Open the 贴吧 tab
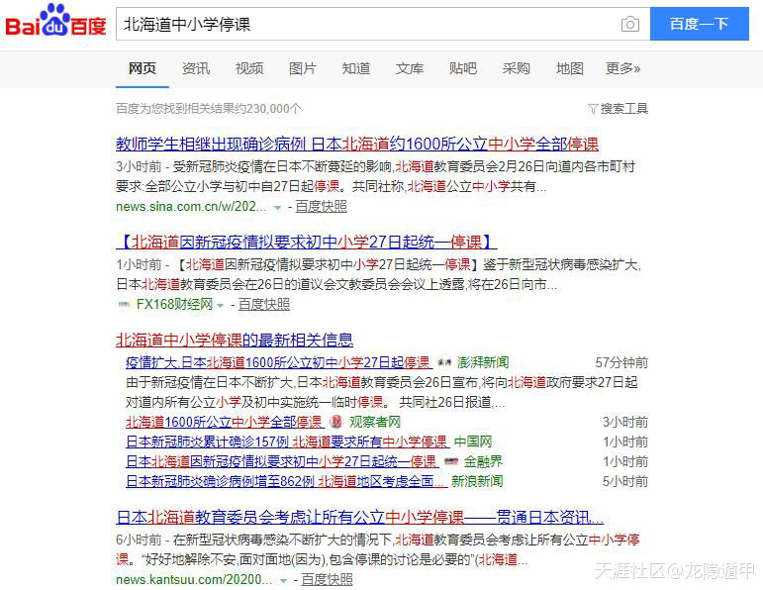This screenshot has width=763, height=590. [x=463, y=68]
